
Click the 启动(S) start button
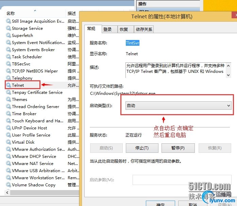106,148
